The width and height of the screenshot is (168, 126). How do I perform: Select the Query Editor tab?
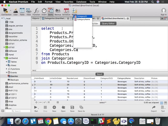[108, 24]
